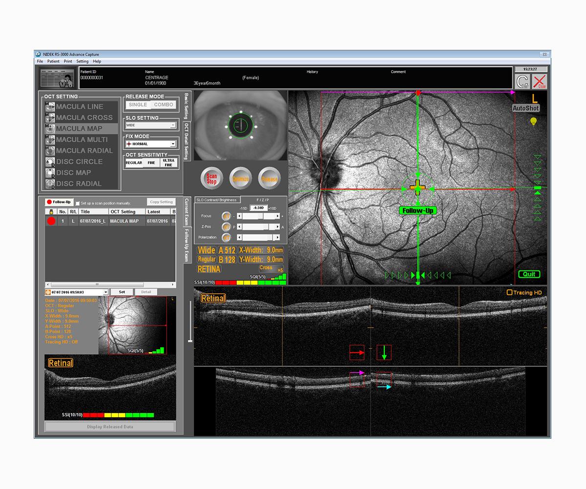Screen dimensions: 586x489
Task: Select the DISC MAP scan pattern icon
Action: click(49, 173)
